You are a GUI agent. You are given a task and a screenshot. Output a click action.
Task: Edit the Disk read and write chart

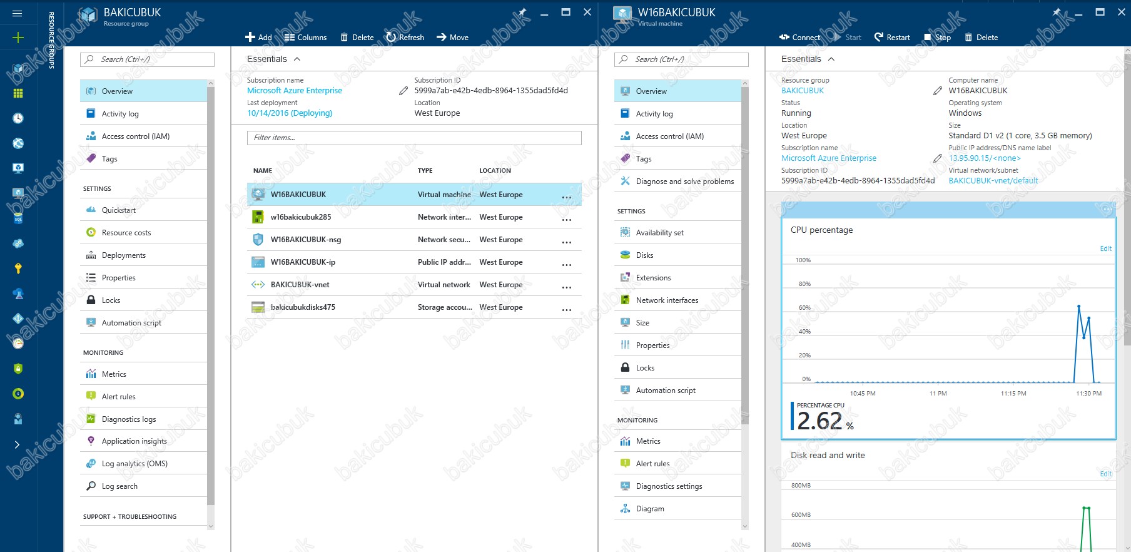pyautogui.click(x=1105, y=474)
